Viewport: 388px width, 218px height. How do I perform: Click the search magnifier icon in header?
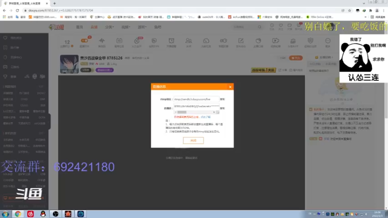tap(259, 27)
